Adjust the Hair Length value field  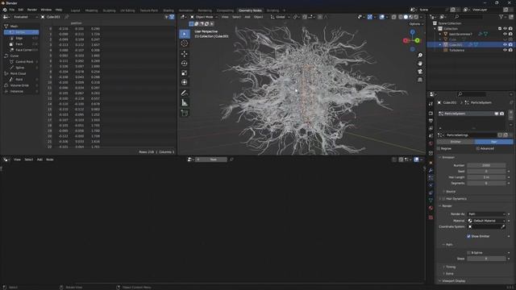coord(486,177)
